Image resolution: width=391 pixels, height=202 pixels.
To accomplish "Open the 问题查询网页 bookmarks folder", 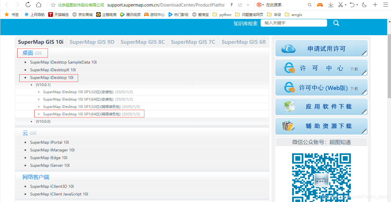I will point(249,14).
